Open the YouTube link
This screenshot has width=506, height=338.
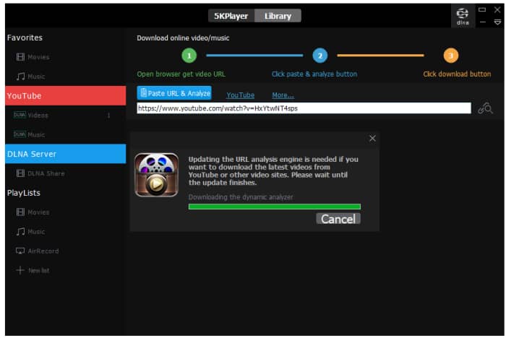click(241, 95)
